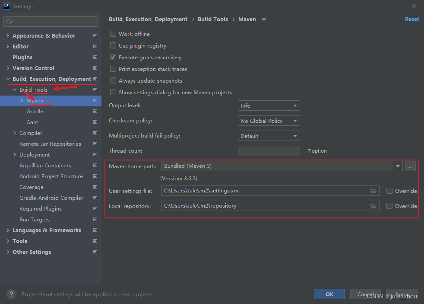Image resolution: width=424 pixels, height=304 pixels.
Task: Enable Use plugin registry checkbox
Action: coord(113,45)
